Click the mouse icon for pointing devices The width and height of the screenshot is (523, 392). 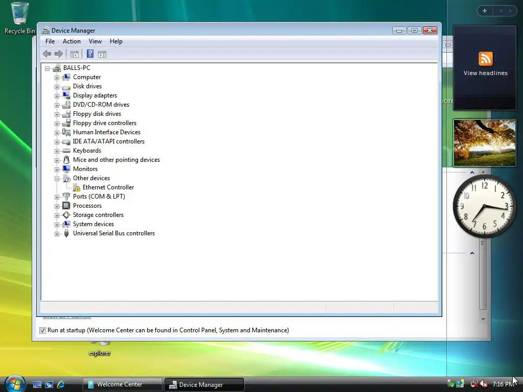point(66,160)
